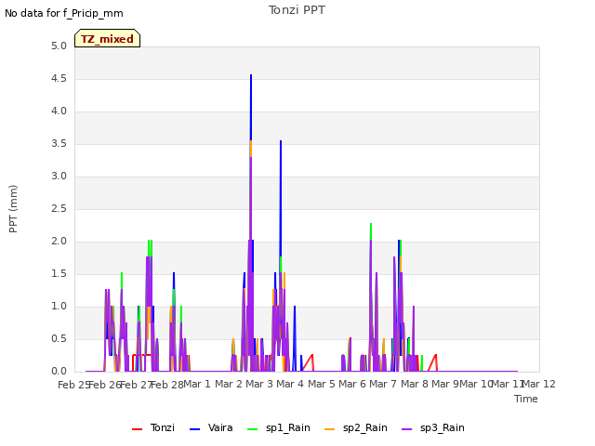Click the Mar 5 x-axis date label
Viewport: 595px width, 446px height.
click(x=322, y=384)
